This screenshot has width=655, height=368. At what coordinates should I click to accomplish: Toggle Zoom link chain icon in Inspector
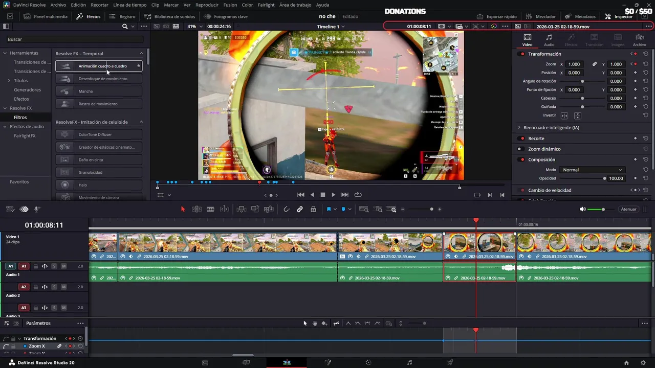(595, 64)
